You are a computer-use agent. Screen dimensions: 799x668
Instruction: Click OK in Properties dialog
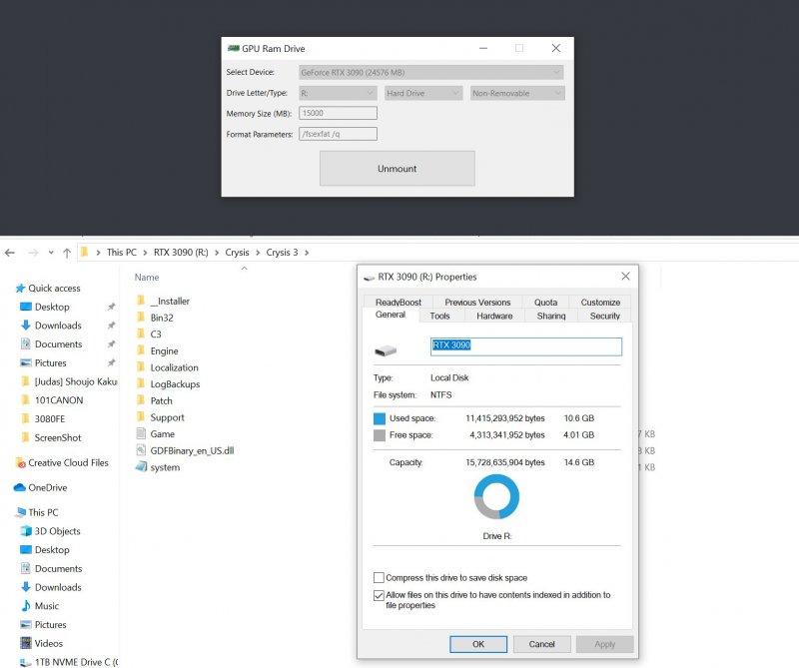coord(478,644)
